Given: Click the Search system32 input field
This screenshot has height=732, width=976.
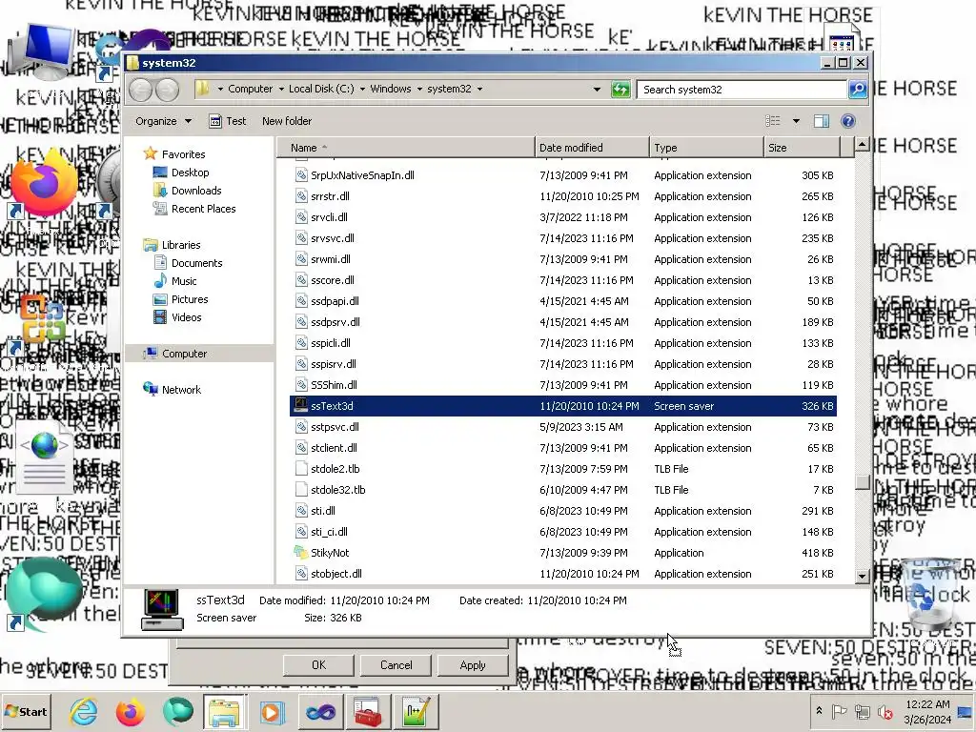Looking at the screenshot, I should coord(742,90).
